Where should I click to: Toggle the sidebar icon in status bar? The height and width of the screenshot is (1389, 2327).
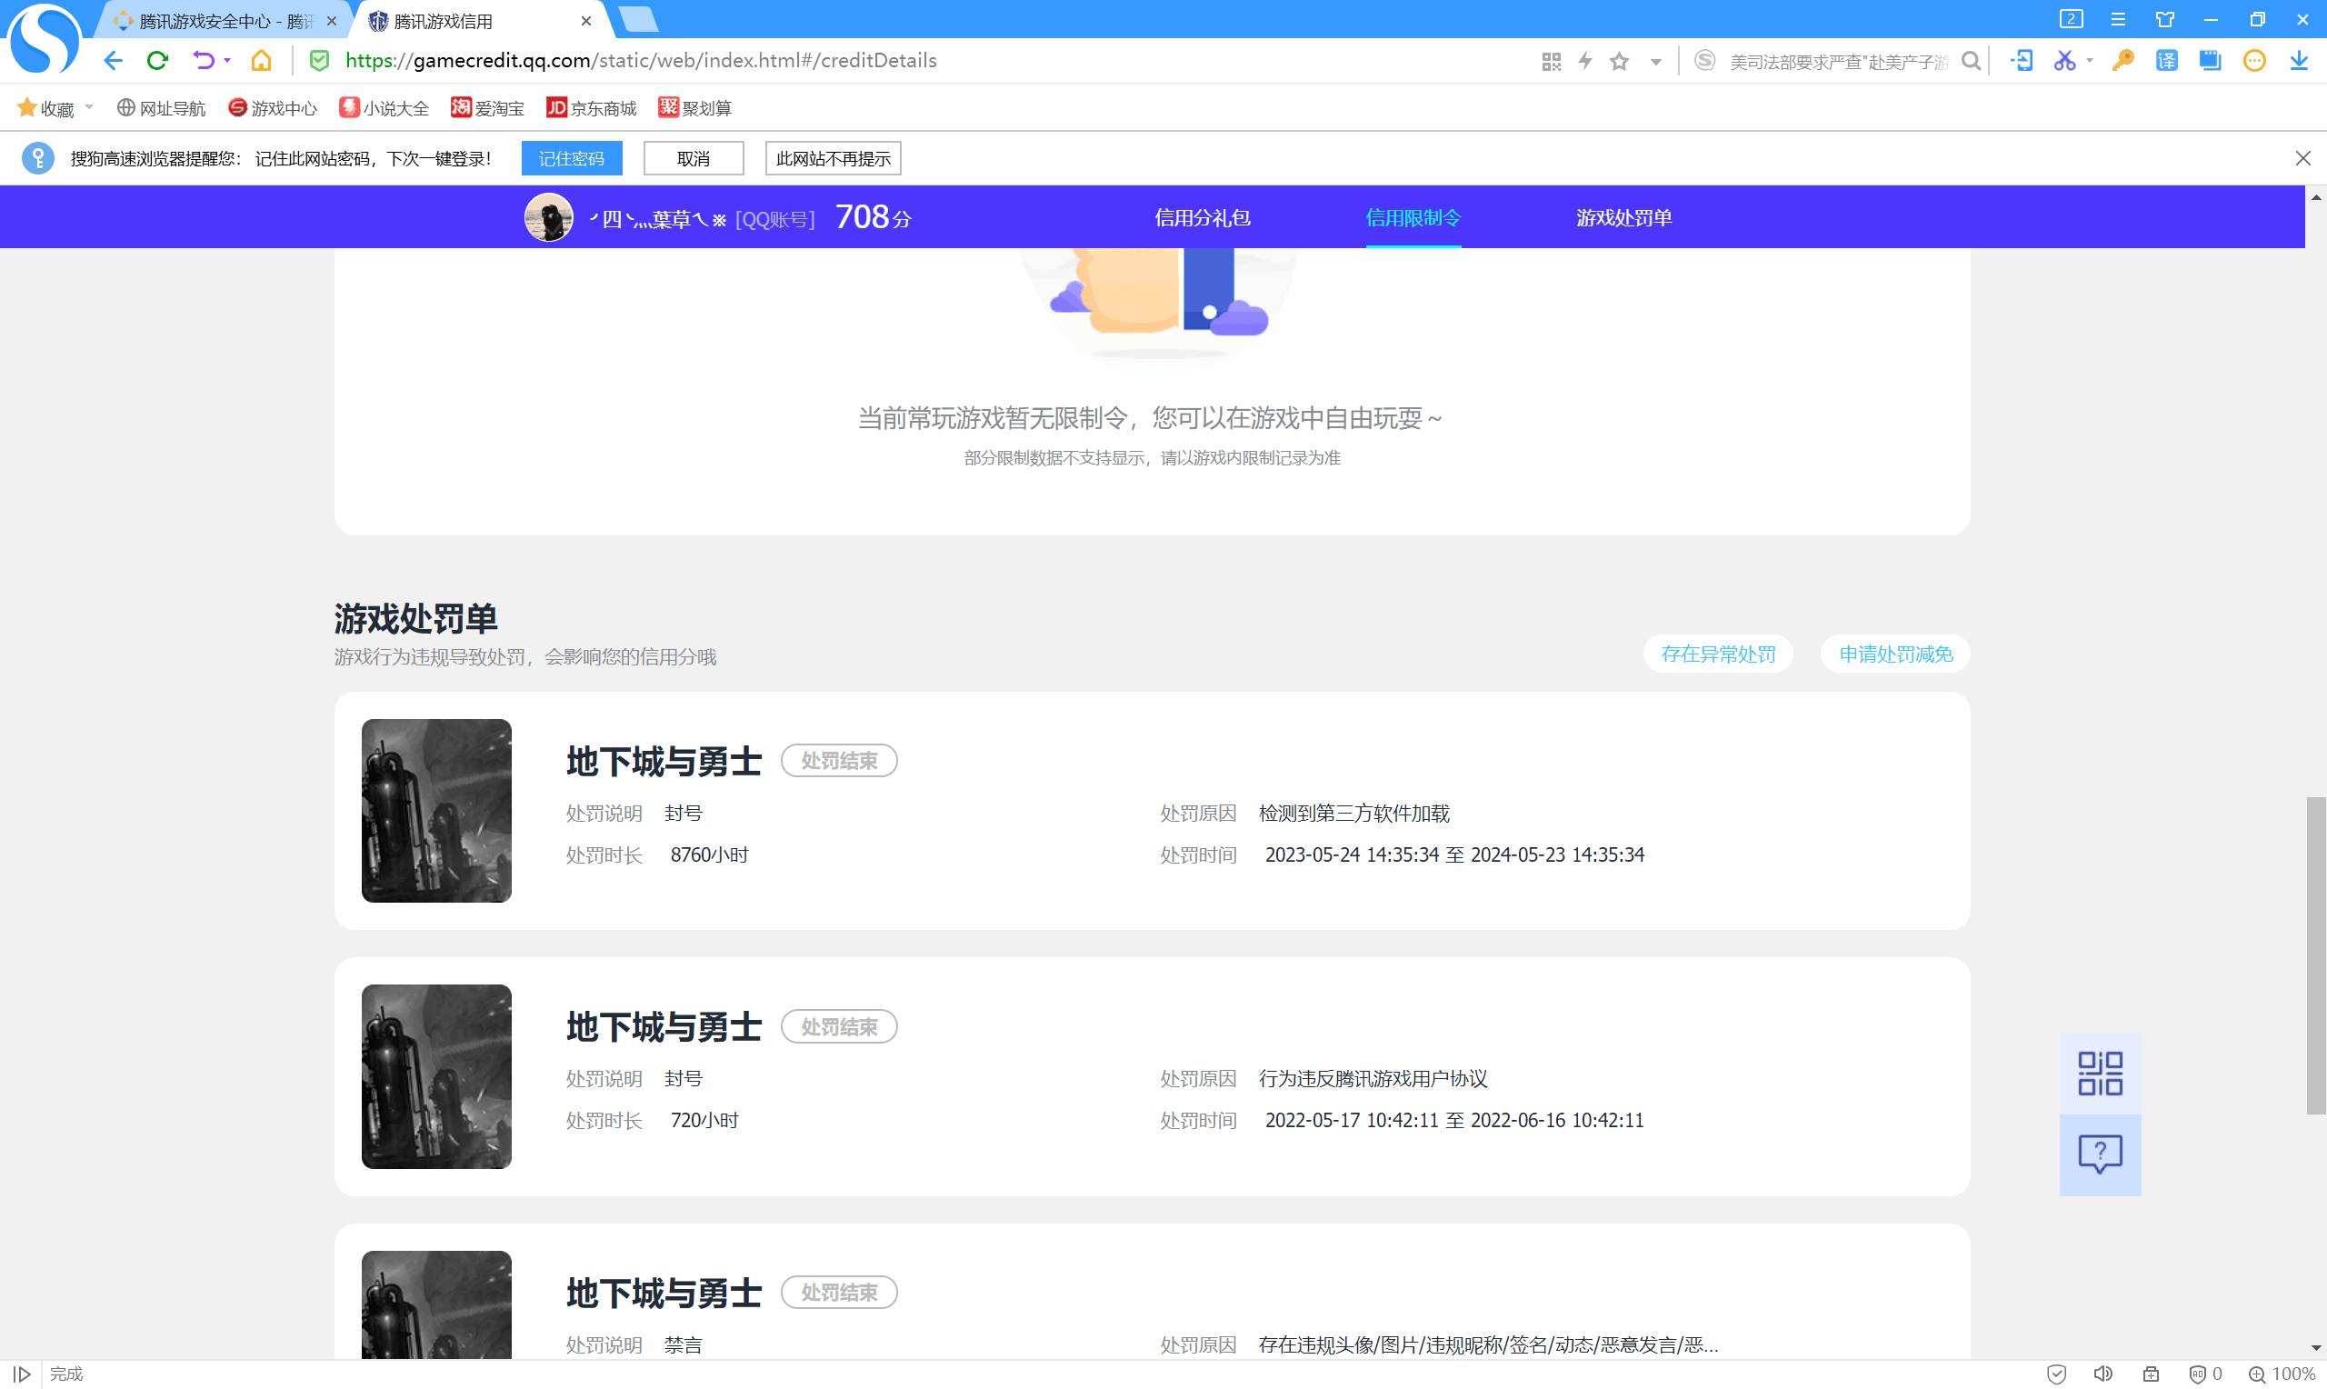(x=22, y=1374)
